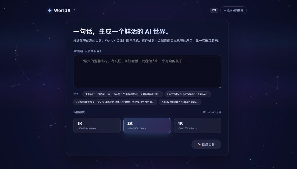This screenshot has height=169, width=297.
Task: Select the 1K map precision option
Action: pyautogui.click(x=97, y=126)
